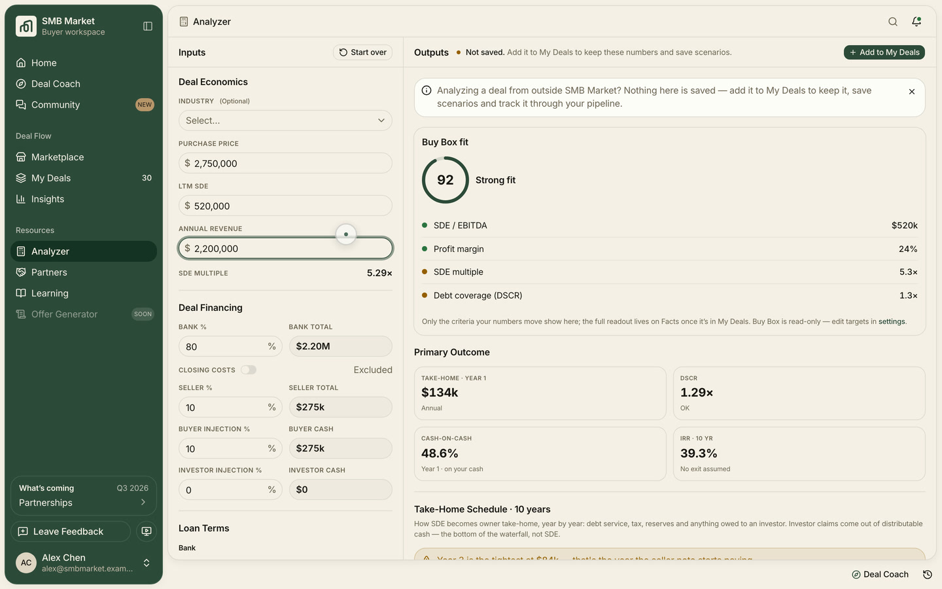
Task: Click Start over button
Action: (363, 52)
